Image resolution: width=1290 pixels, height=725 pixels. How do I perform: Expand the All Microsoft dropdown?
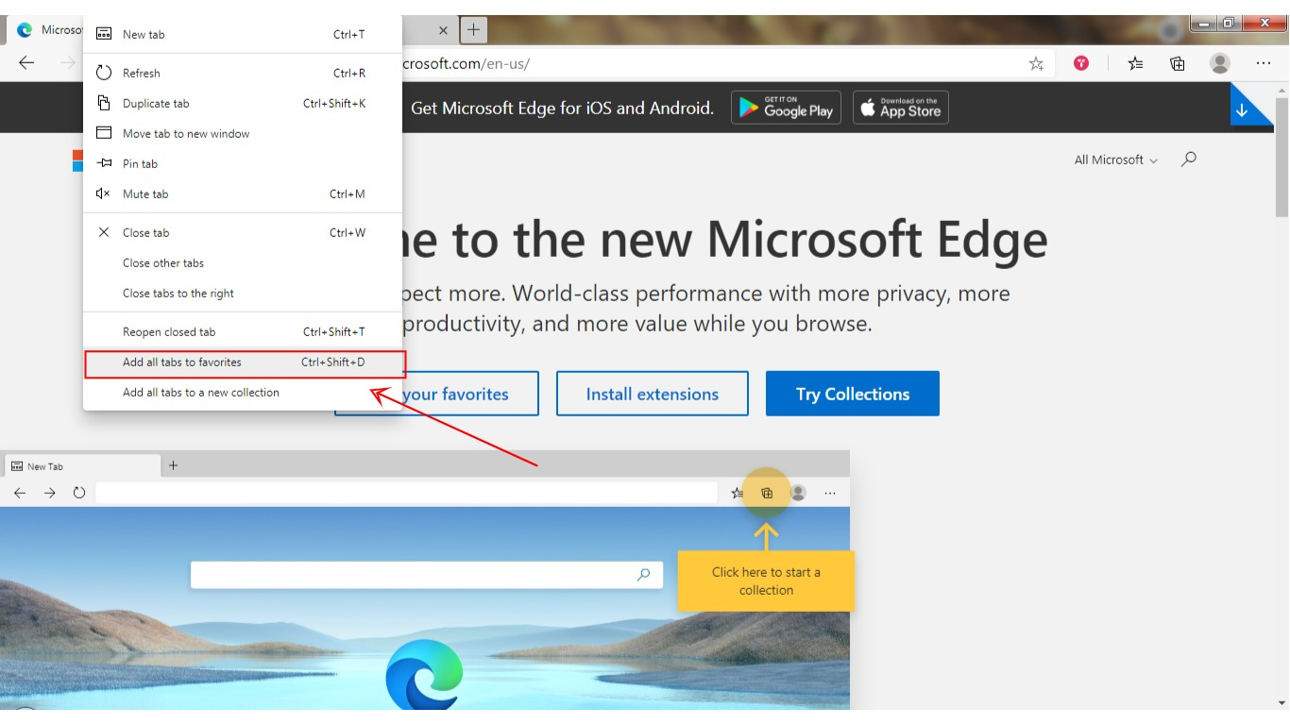[1115, 160]
